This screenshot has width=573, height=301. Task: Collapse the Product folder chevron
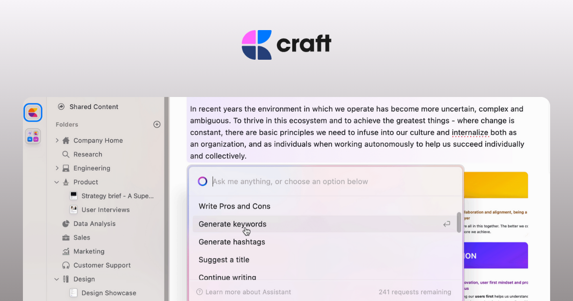pos(57,182)
